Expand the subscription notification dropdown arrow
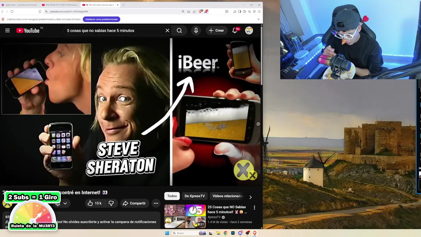This screenshot has width=421, height=237. (x=65, y=203)
